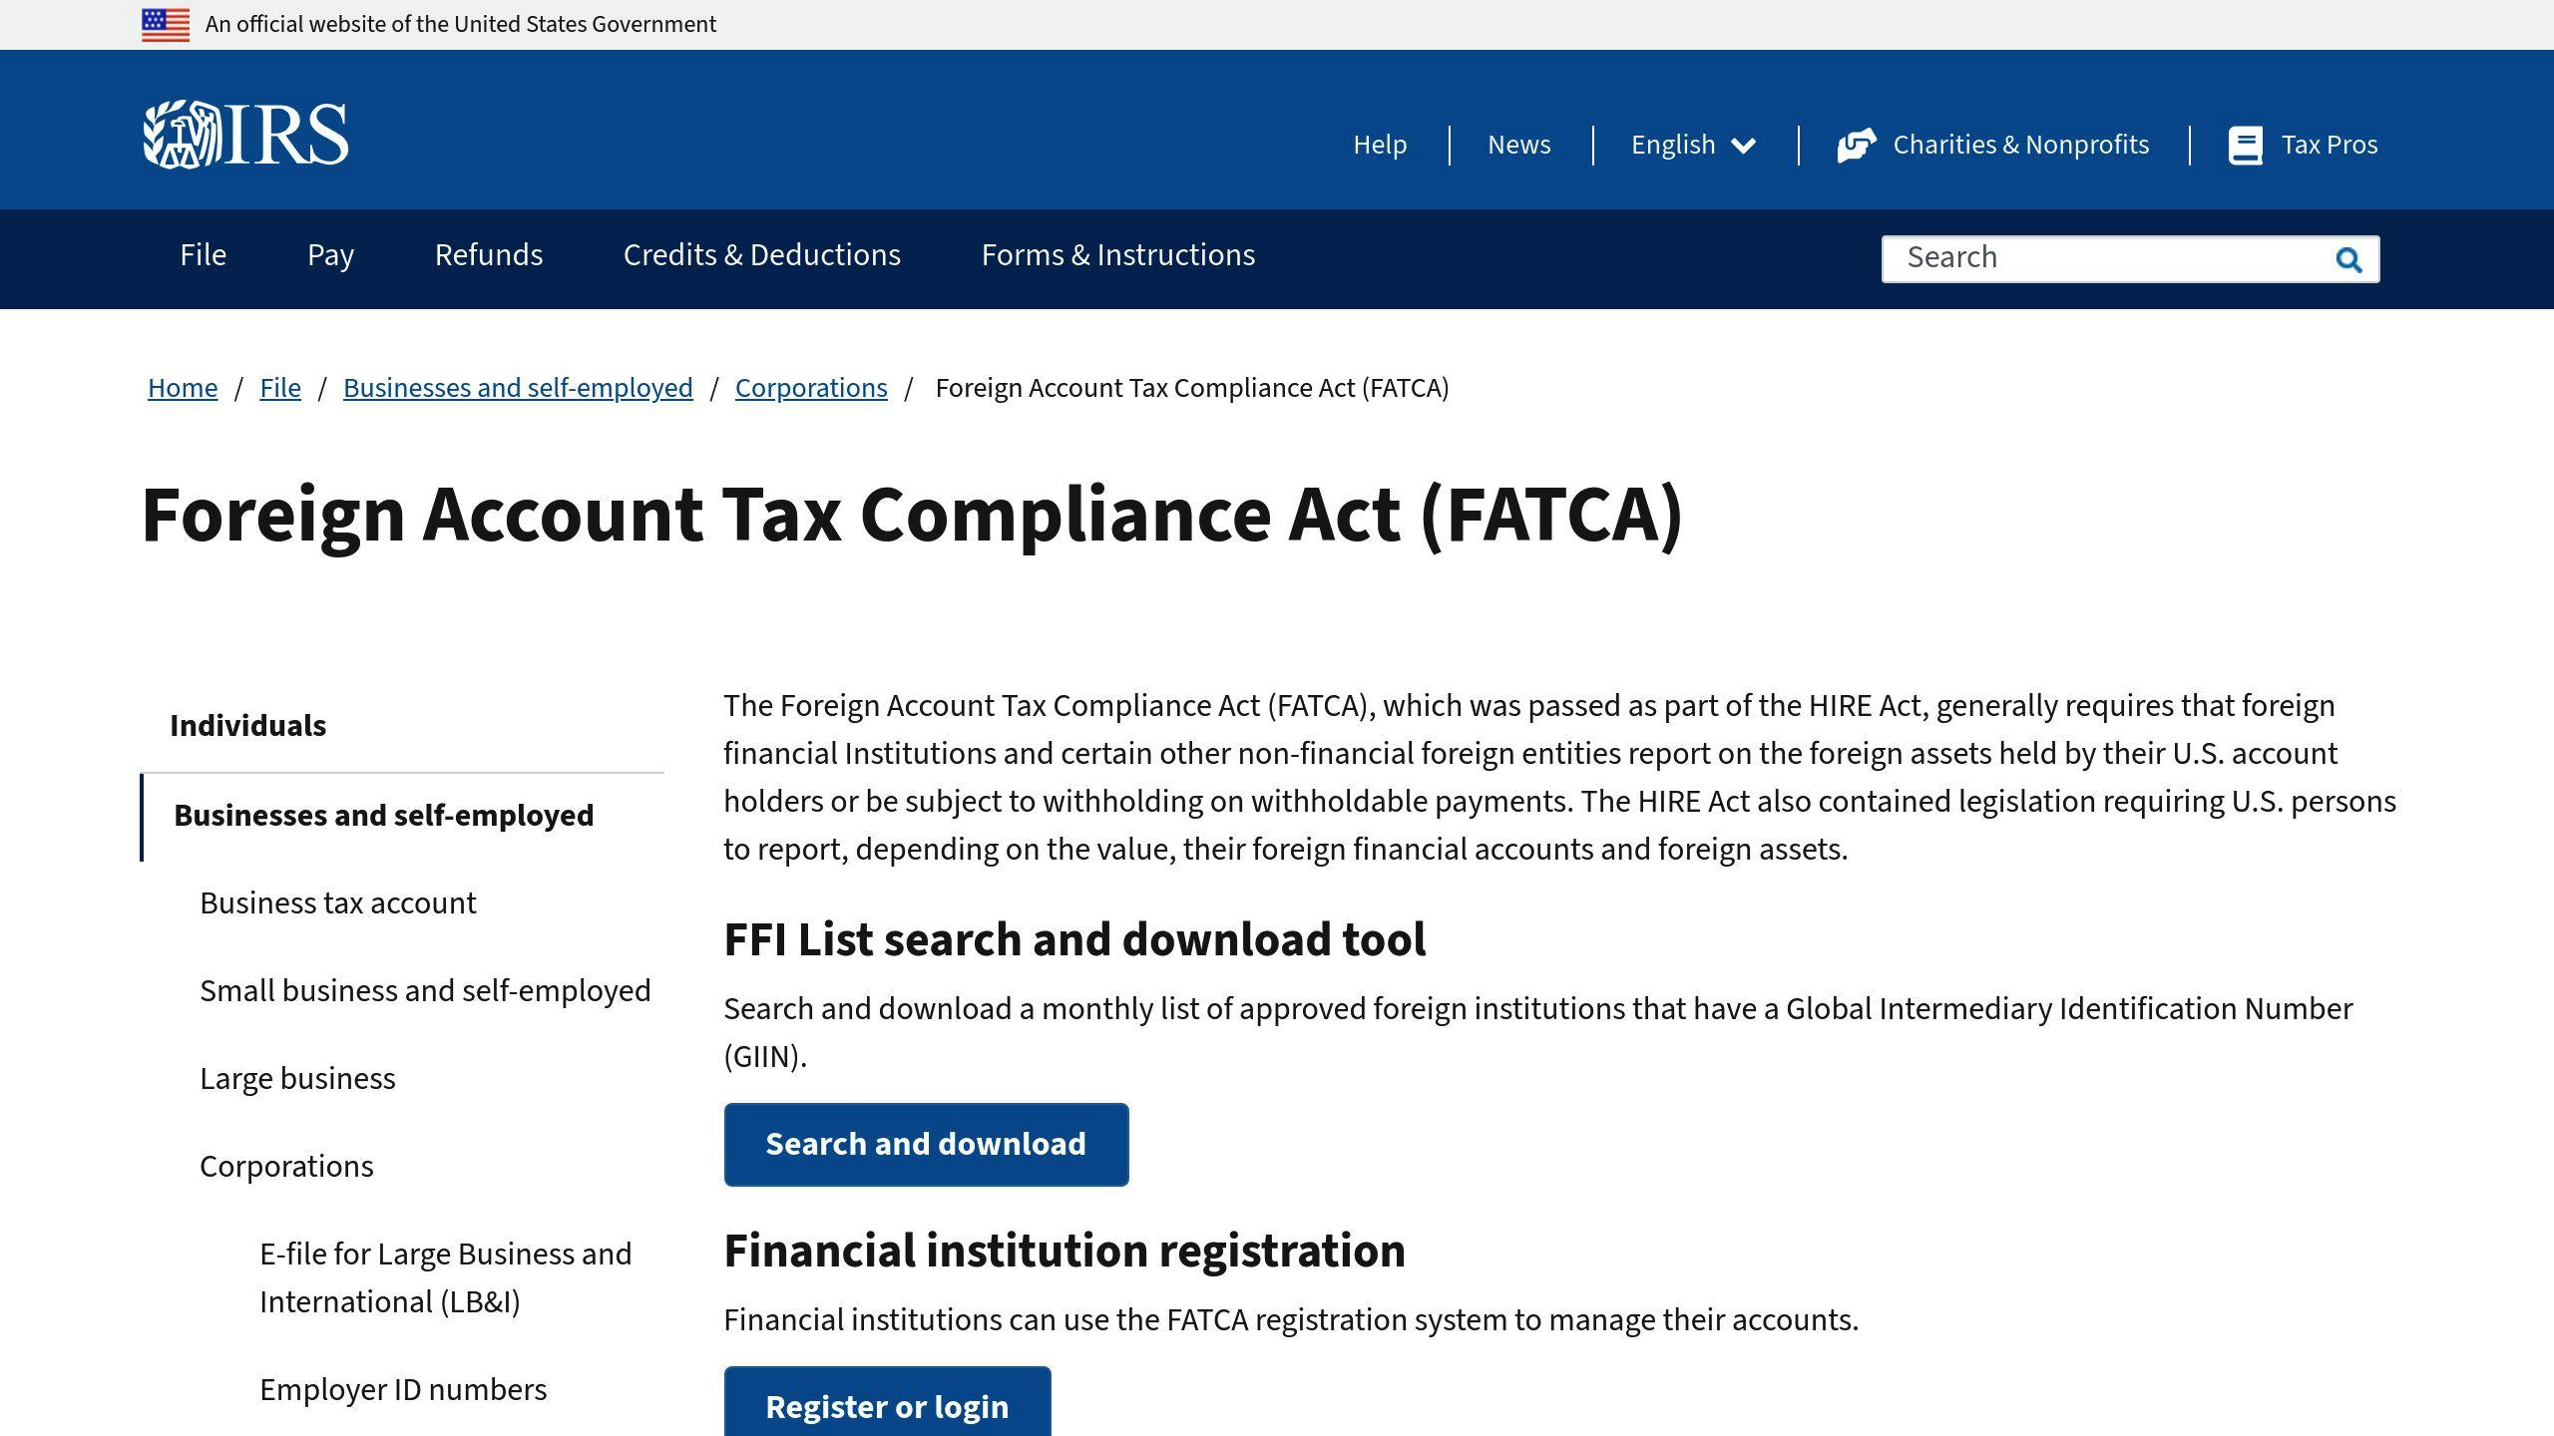
Task: Open the Pay menu
Action: tap(330, 255)
